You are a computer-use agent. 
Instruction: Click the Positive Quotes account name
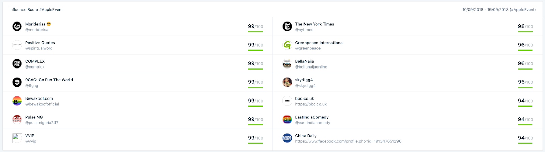(40, 43)
